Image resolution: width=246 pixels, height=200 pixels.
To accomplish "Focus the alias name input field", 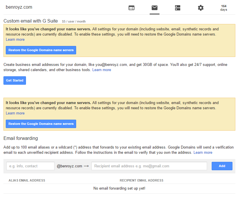I will point(30,166).
